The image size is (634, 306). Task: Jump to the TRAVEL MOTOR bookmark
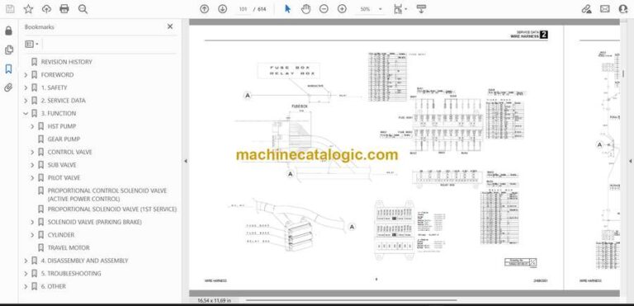[69, 247]
